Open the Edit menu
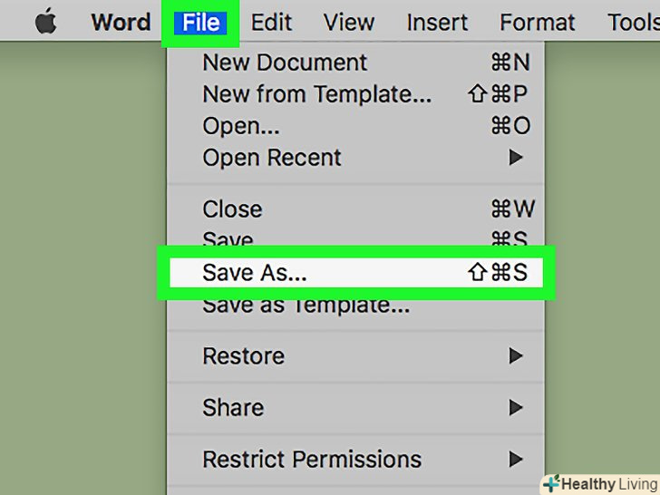This screenshot has width=660, height=495. pyautogui.click(x=271, y=22)
